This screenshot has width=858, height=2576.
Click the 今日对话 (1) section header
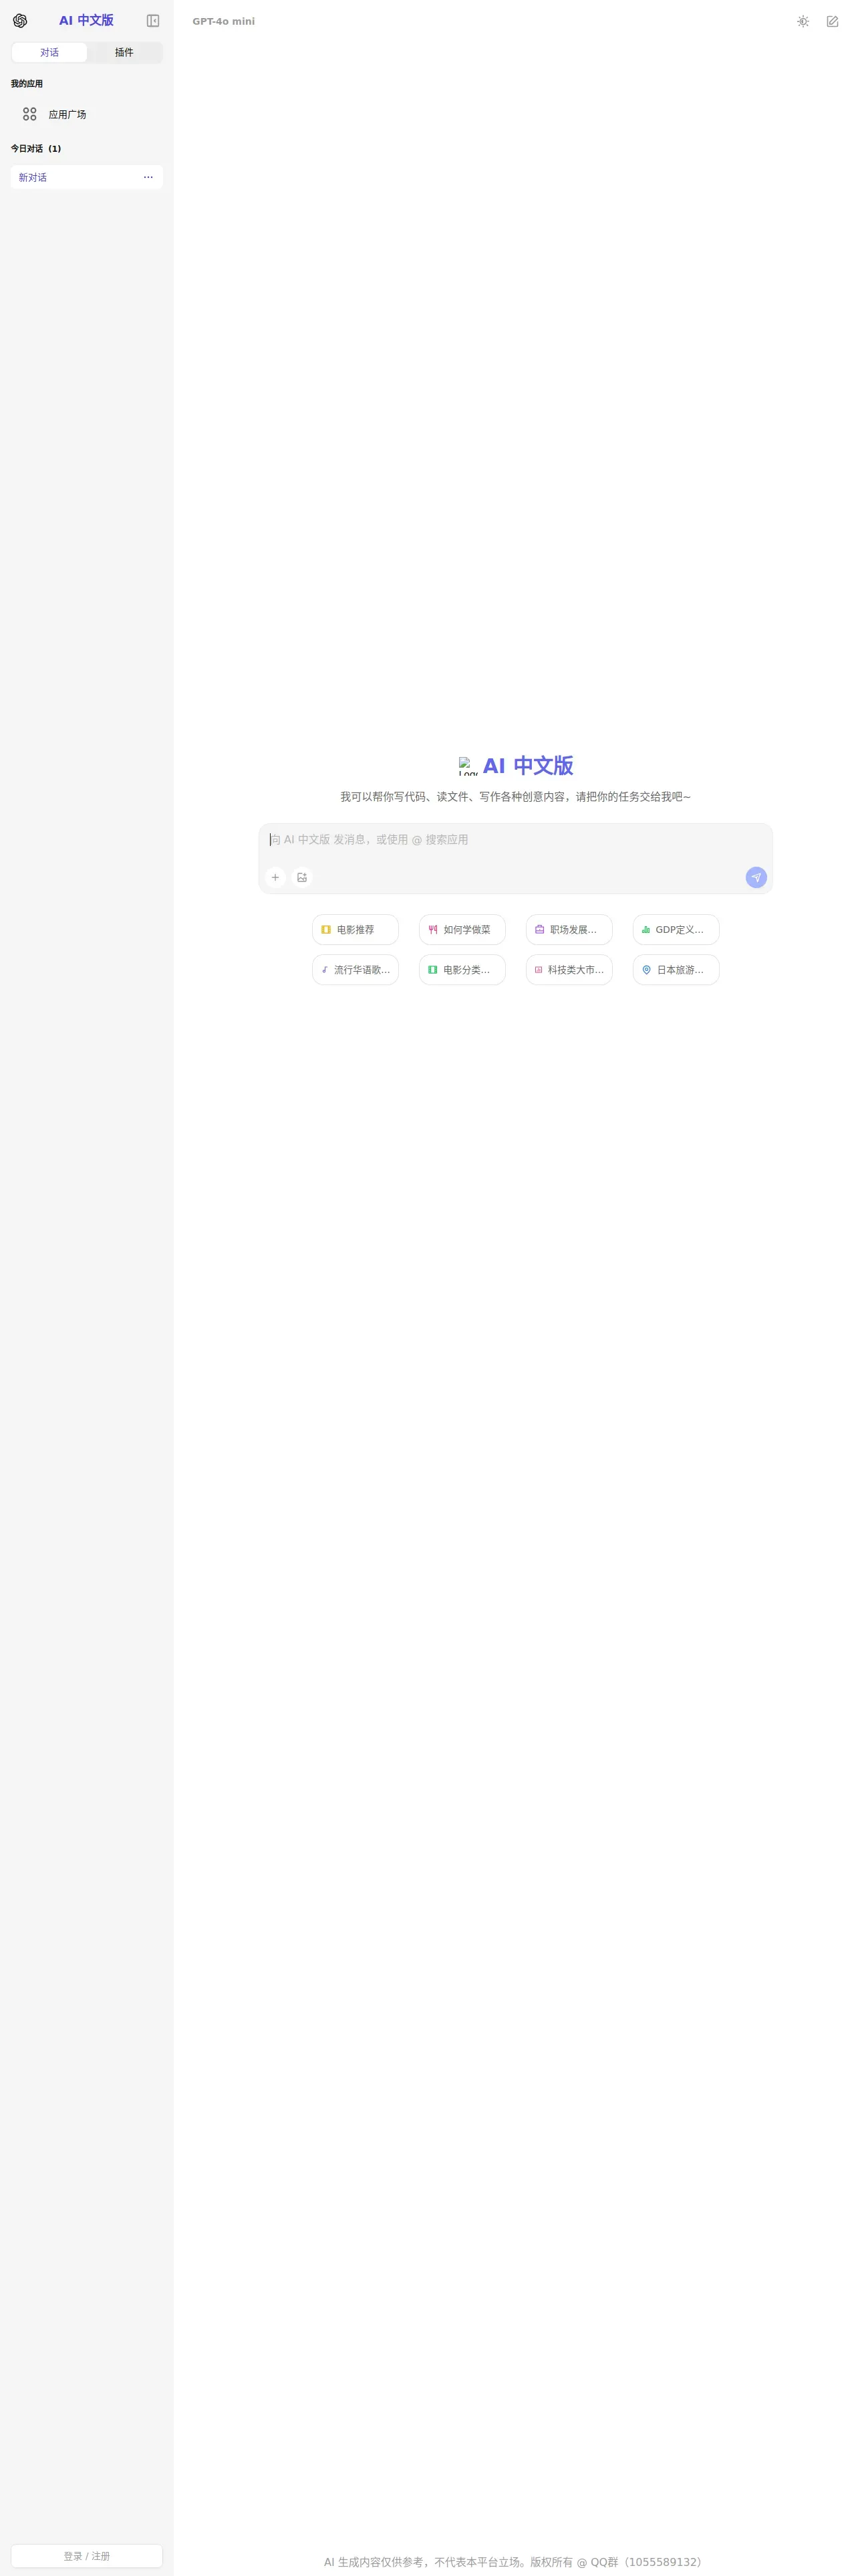pyautogui.click(x=36, y=148)
